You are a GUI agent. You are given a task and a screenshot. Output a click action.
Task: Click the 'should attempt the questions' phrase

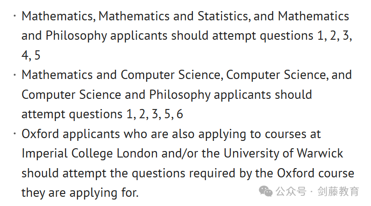[x=103, y=174]
